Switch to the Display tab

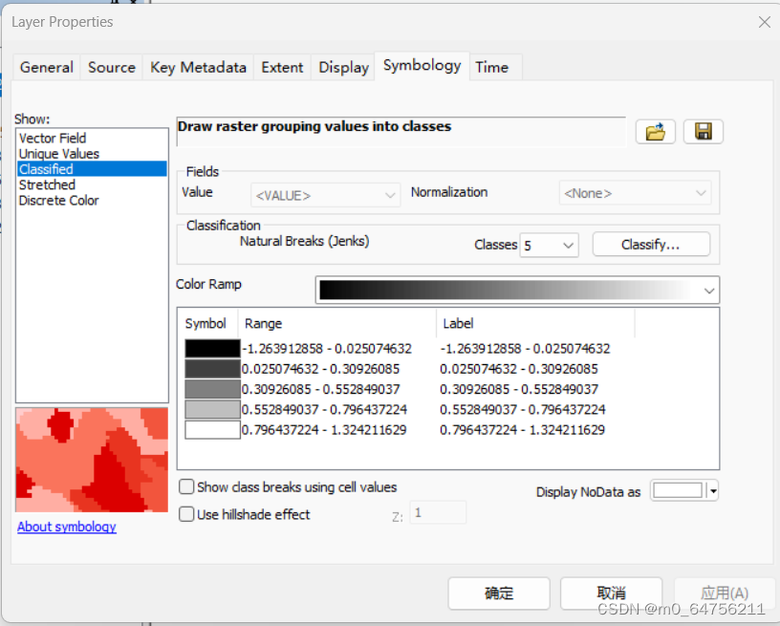(342, 67)
